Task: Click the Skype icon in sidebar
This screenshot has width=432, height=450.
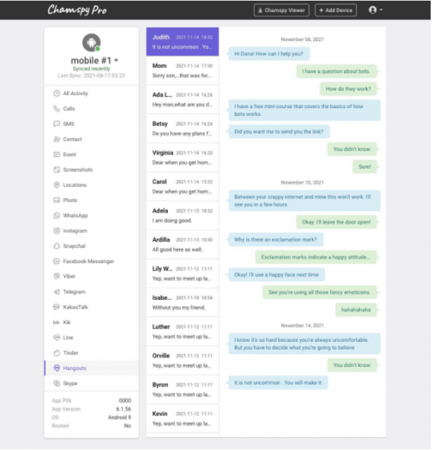Action: pyautogui.click(x=57, y=383)
